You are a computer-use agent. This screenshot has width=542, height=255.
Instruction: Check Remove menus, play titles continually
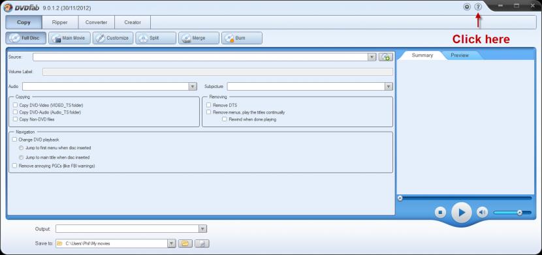point(209,112)
